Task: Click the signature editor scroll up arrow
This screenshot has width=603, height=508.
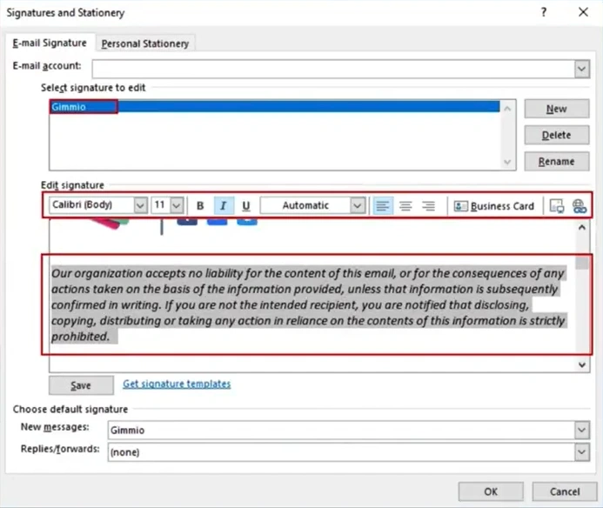Action: coord(582,227)
